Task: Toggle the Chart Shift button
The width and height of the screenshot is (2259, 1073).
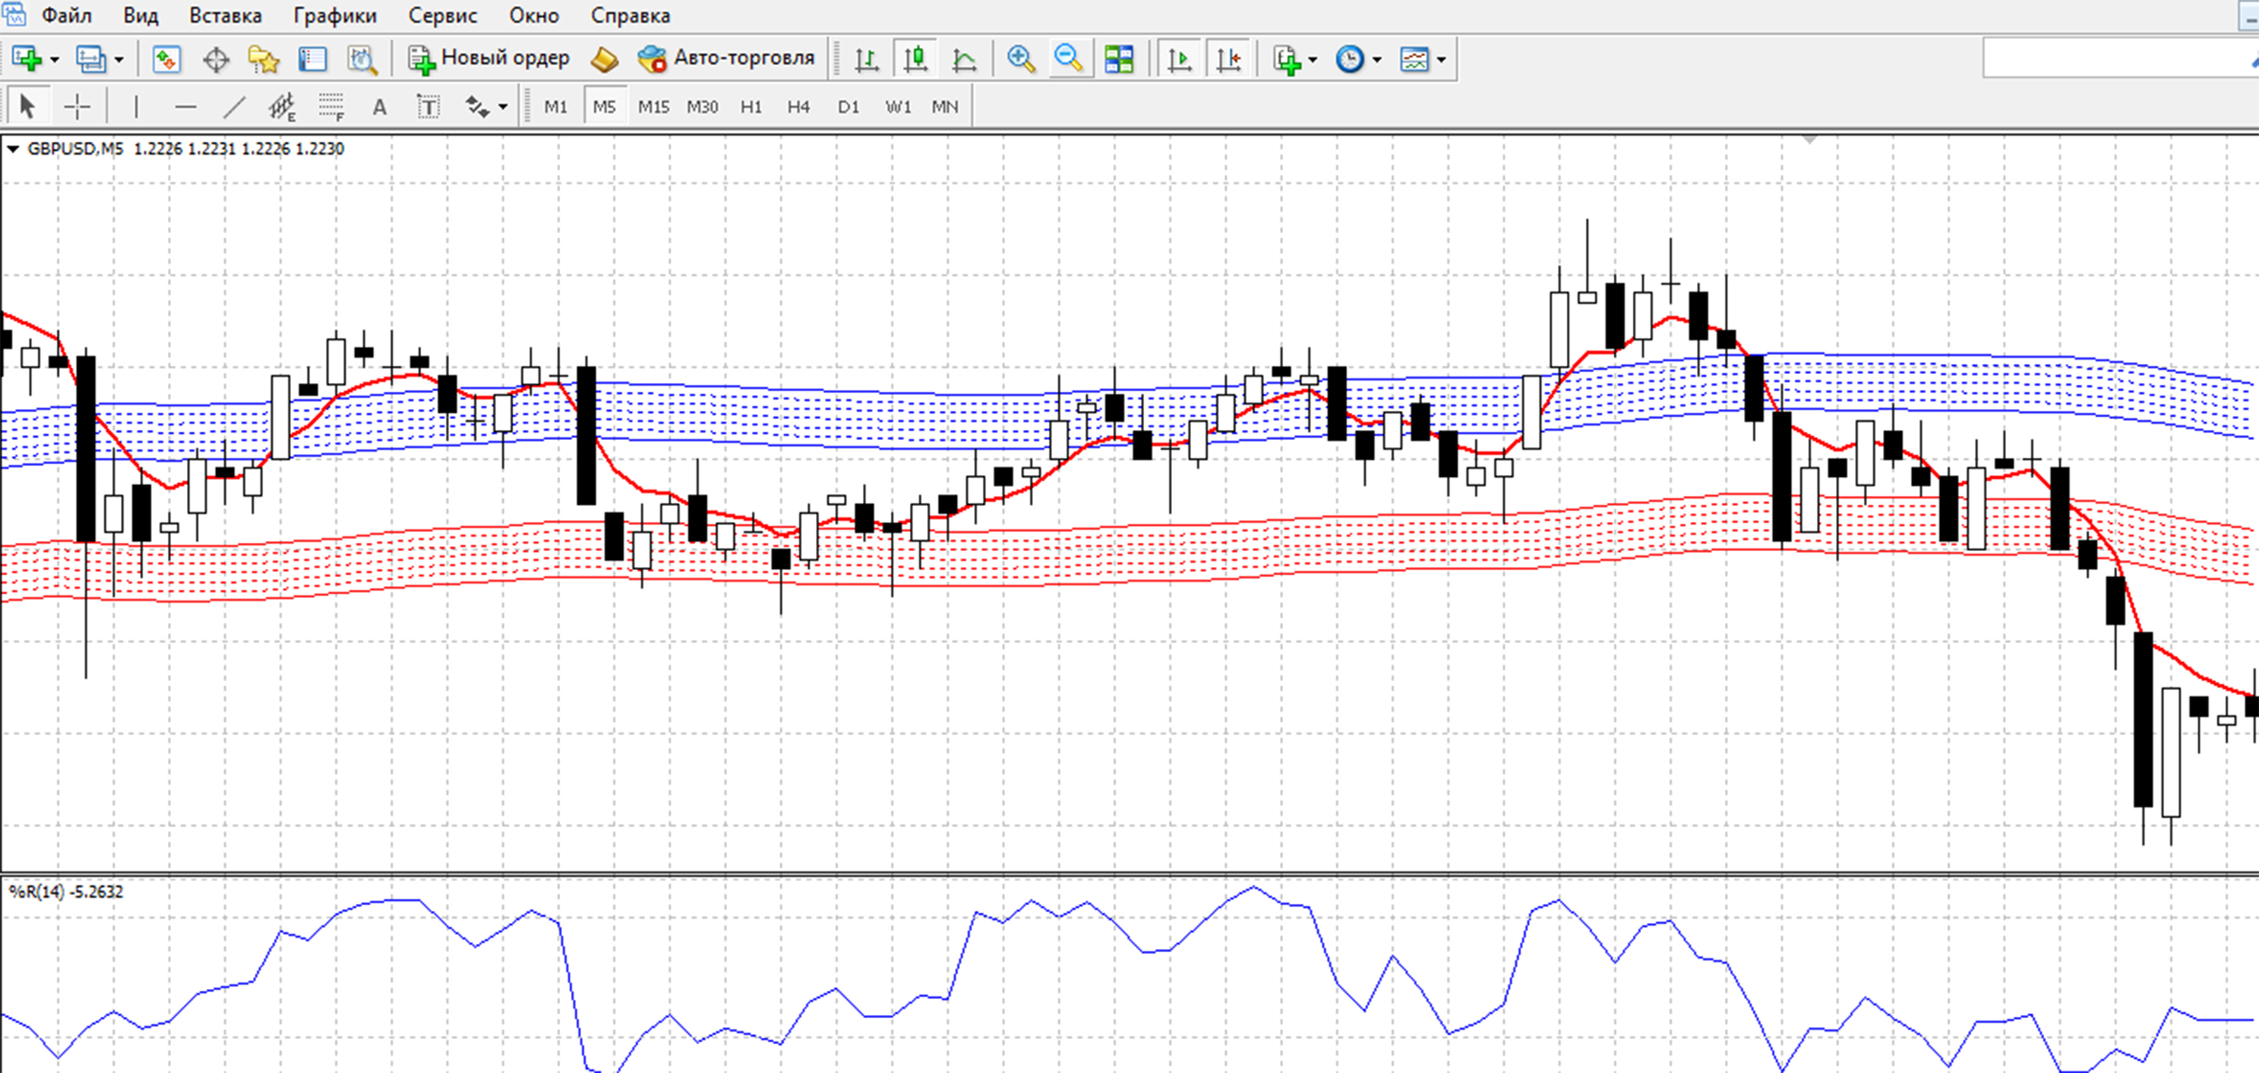Action: pos(1229,60)
